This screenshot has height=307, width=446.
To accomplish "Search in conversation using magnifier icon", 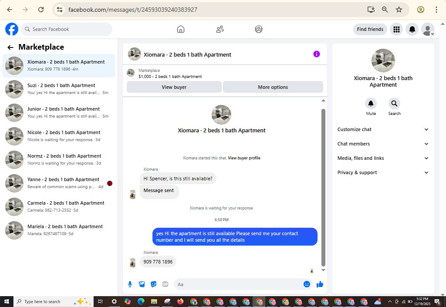I will 394,104.
